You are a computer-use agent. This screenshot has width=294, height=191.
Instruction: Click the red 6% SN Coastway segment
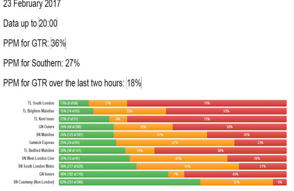280,182
